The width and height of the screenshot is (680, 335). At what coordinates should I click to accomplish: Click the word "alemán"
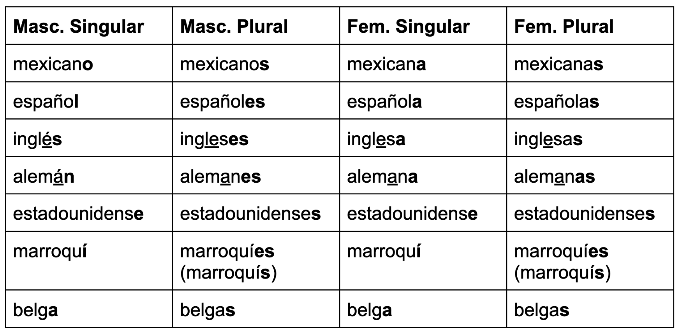click(44, 176)
